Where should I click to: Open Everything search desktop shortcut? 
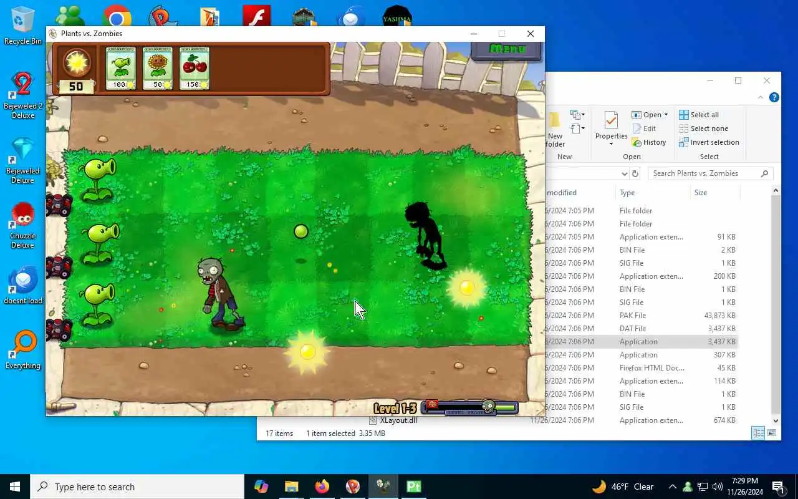(23, 350)
